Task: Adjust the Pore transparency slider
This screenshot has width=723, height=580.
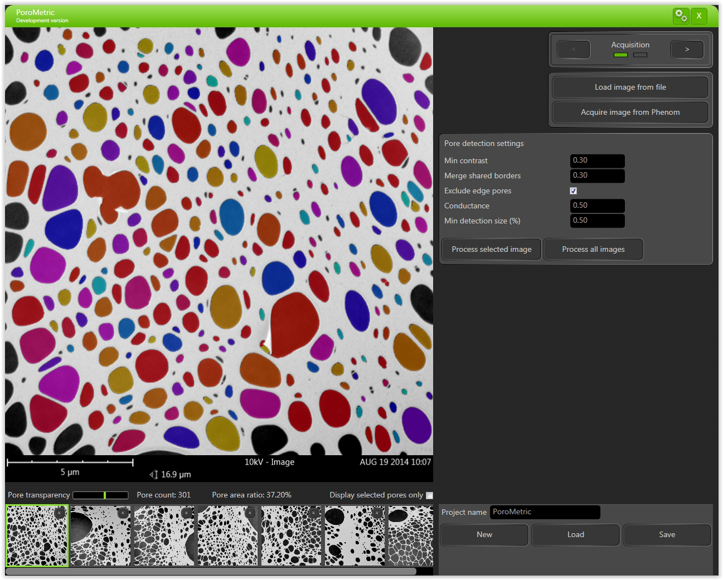Action: [x=104, y=495]
